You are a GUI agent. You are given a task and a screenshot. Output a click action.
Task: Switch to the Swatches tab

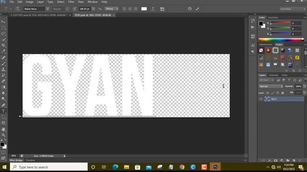click(273, 17)
